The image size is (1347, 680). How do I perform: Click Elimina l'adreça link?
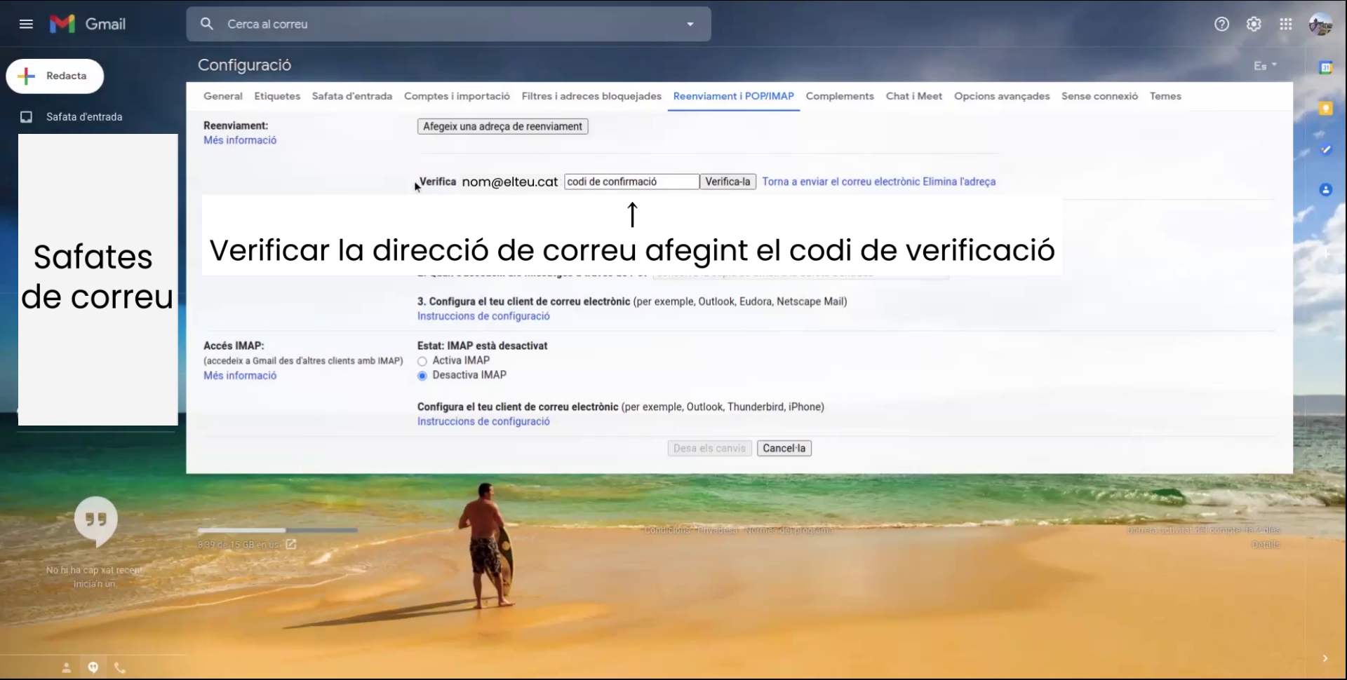click(x=959, y=182)
